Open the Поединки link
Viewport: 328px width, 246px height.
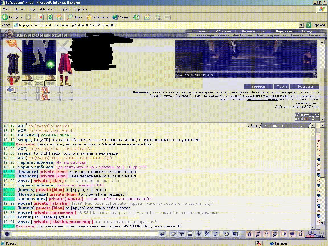pos(297,35)
